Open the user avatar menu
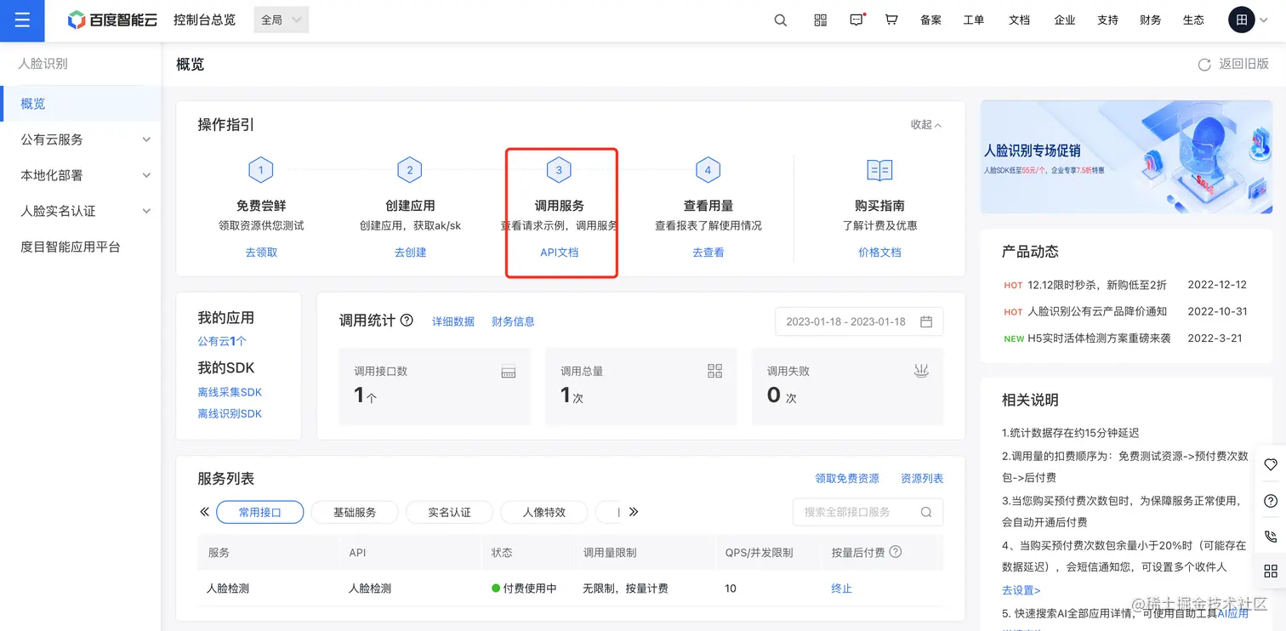Screen dimensions: 1286x631 coord(1242,20)
